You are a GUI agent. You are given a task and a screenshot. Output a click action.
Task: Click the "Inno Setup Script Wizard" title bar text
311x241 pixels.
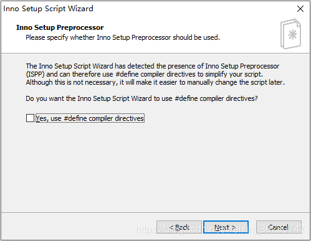coord(48,9)
